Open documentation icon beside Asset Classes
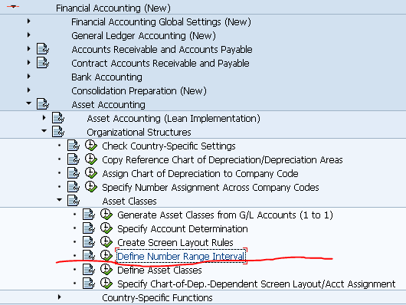Viewport: 406px width, 305px height. point(74,201)
